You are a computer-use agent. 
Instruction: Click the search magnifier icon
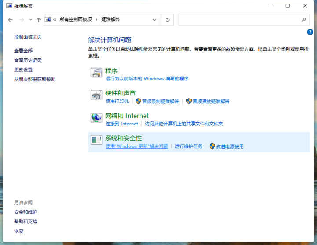point(303,20)
